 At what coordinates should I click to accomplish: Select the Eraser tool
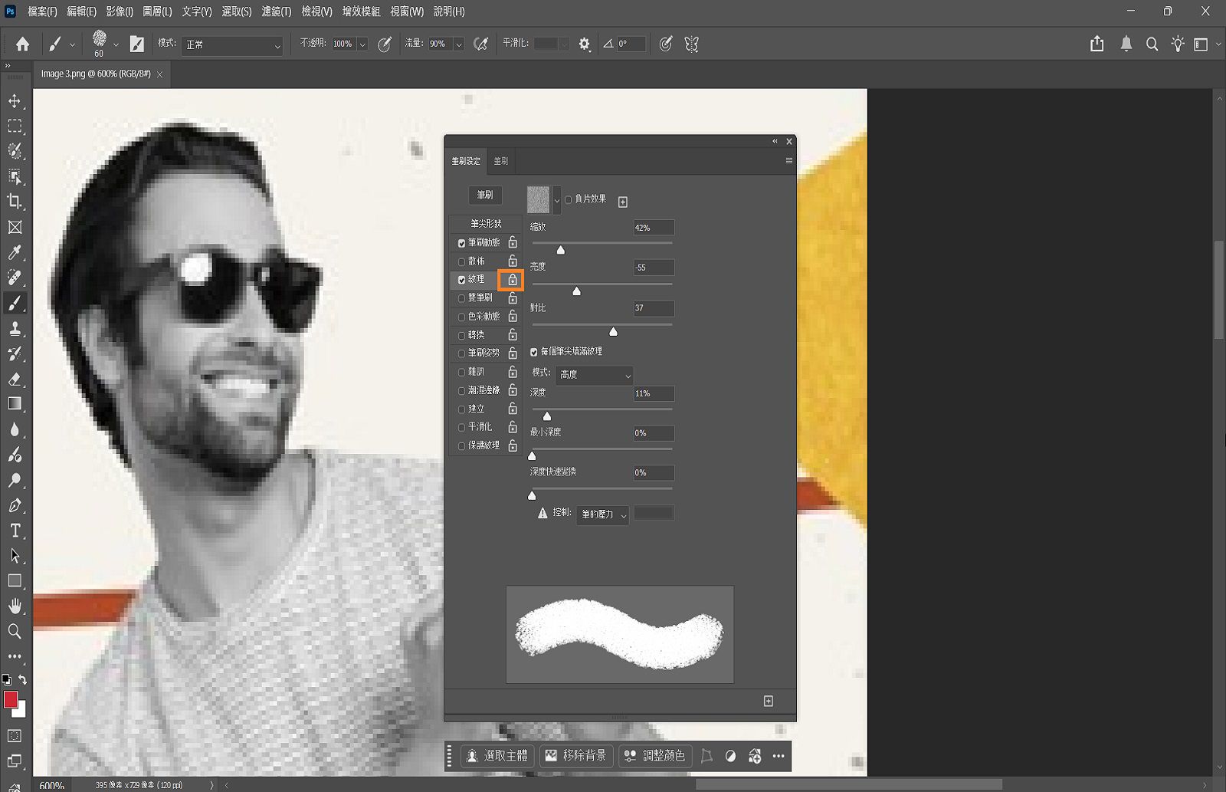coord(15,379)
